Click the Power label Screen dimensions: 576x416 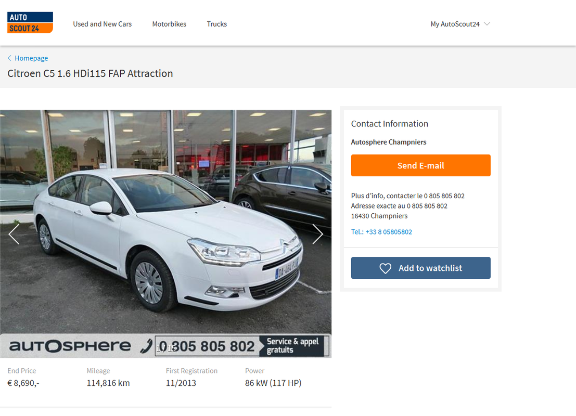click(x=254, y=371)
